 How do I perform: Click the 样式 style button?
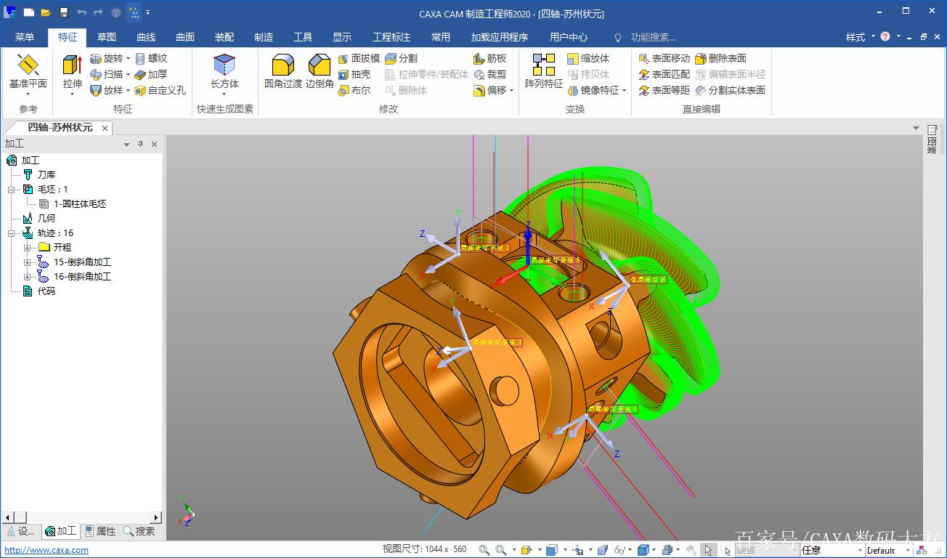click(855, 37)
